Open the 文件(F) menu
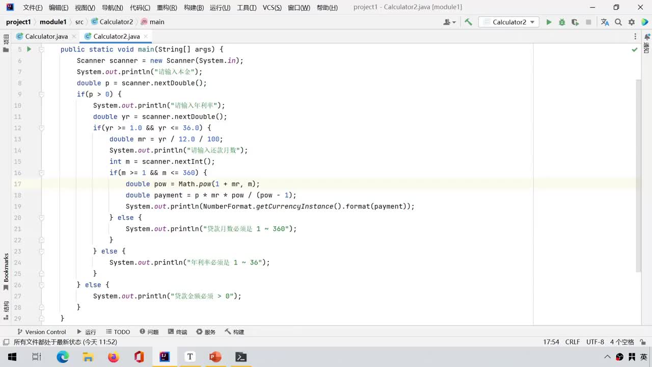Screen dimensions: 652x367 [x=33, y=8]
